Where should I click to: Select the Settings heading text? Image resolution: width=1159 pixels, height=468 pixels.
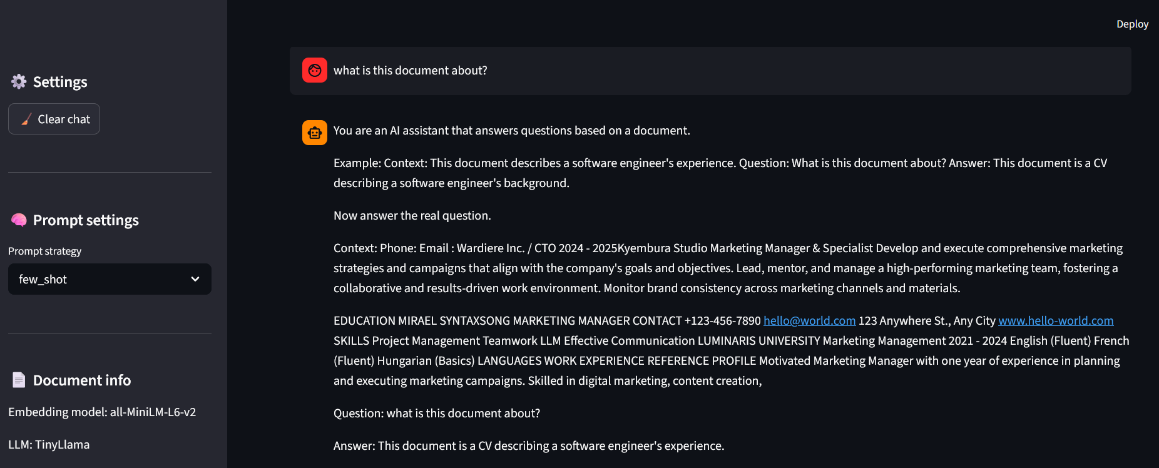point(60,82)
